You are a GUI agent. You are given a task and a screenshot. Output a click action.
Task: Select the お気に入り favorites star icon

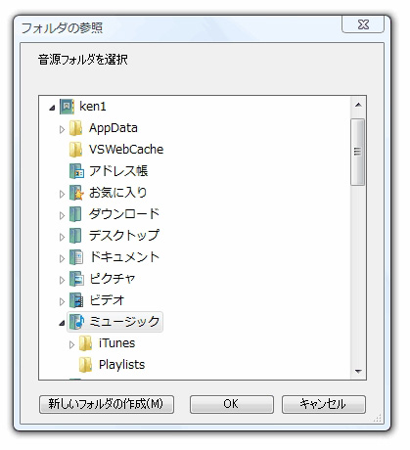tap(76, 193)
